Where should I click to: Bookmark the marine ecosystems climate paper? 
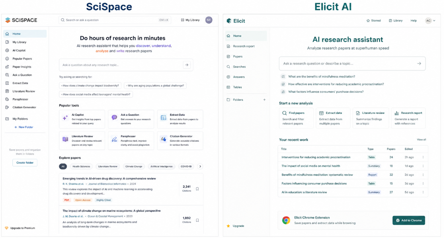click(197, 220)
